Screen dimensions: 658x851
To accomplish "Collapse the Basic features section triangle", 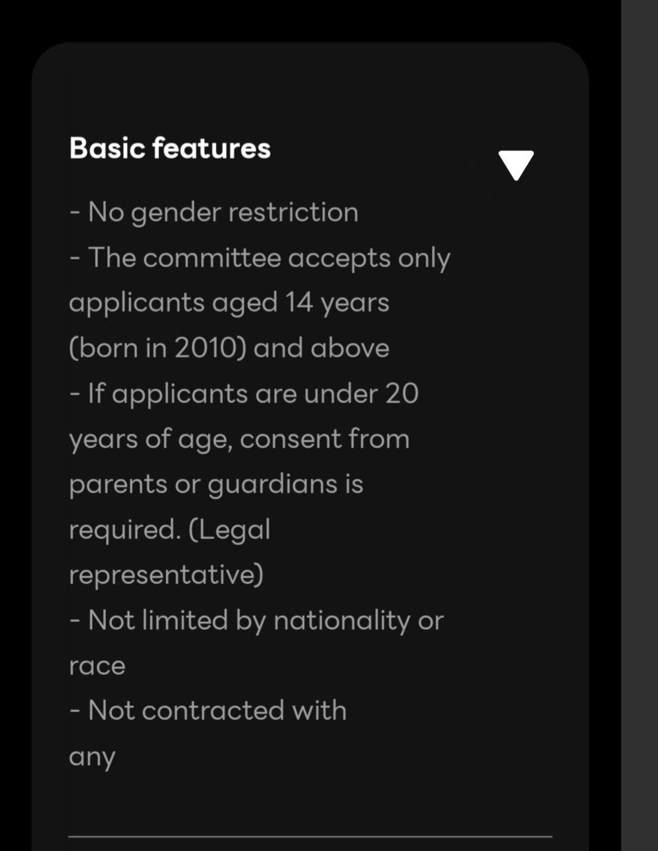I will tap(515, 165).
